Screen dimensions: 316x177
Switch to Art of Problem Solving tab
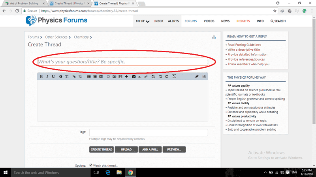pos(24,4)
